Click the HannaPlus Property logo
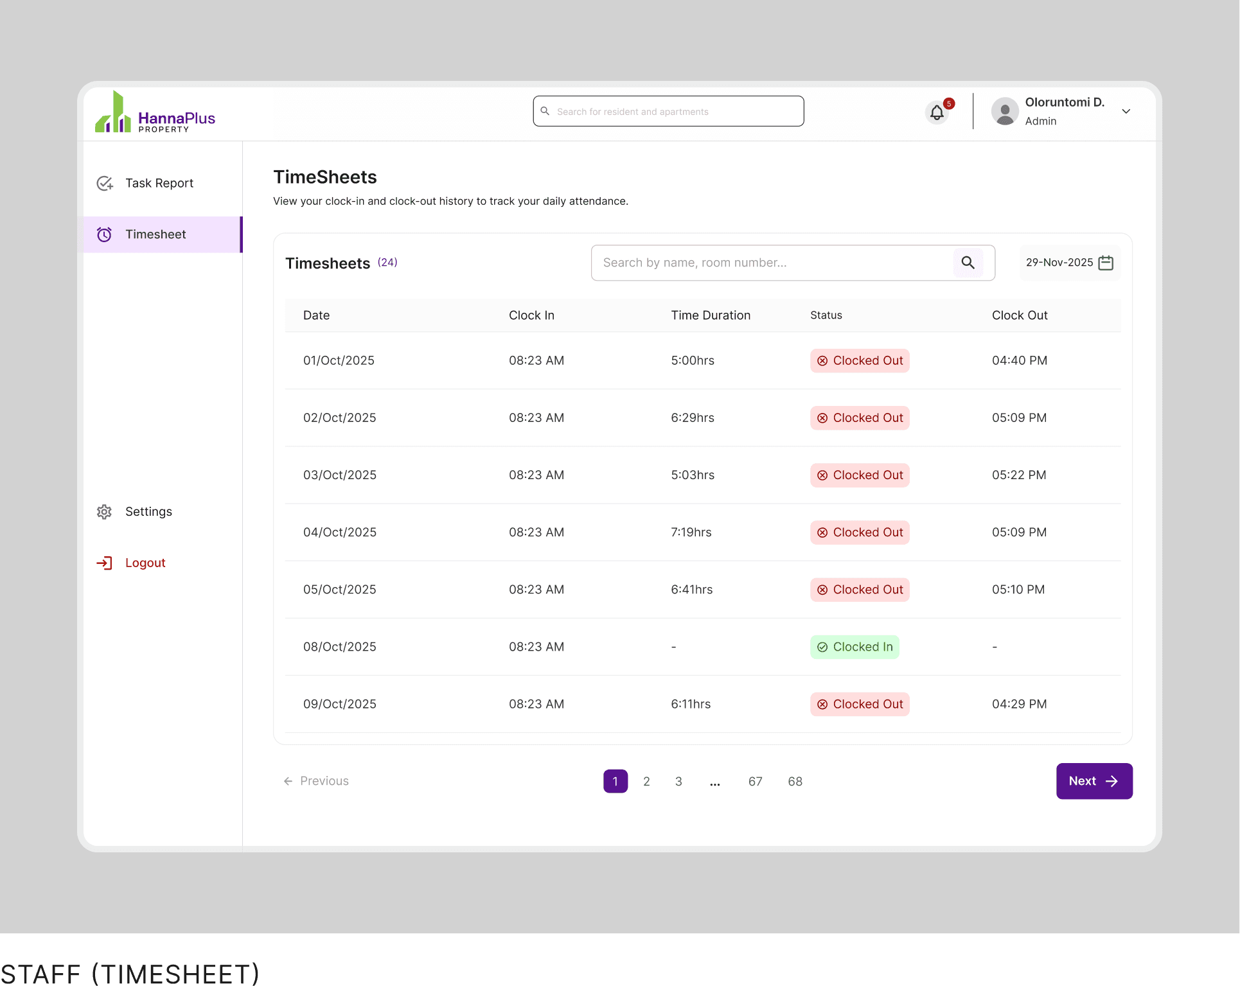Image resolution: width=1240 pixels, height=993 pixels. (x=155, y=113)
